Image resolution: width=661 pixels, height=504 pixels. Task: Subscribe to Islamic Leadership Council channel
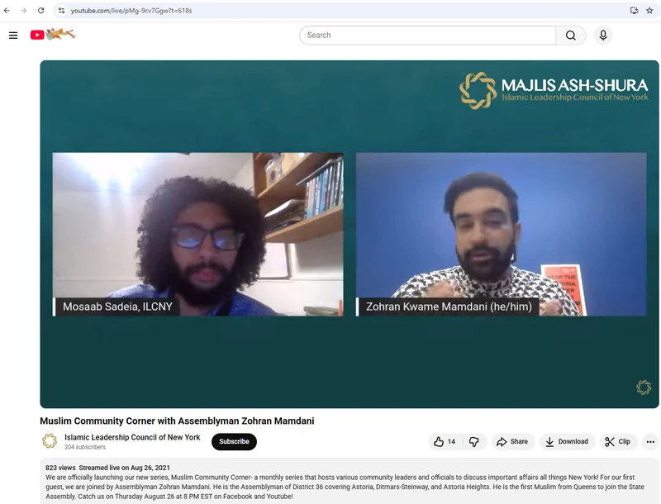pos(234,442)
